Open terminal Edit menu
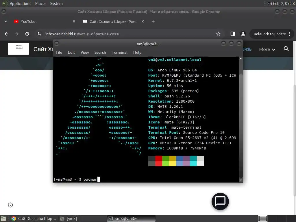The width and height of the screenshot is (296, 222). (x=71, y=52)
